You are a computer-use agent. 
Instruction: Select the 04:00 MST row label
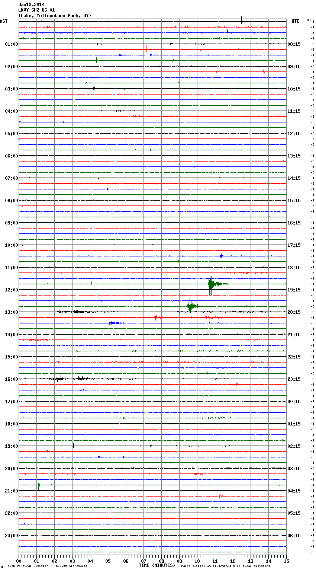[11, 111]
